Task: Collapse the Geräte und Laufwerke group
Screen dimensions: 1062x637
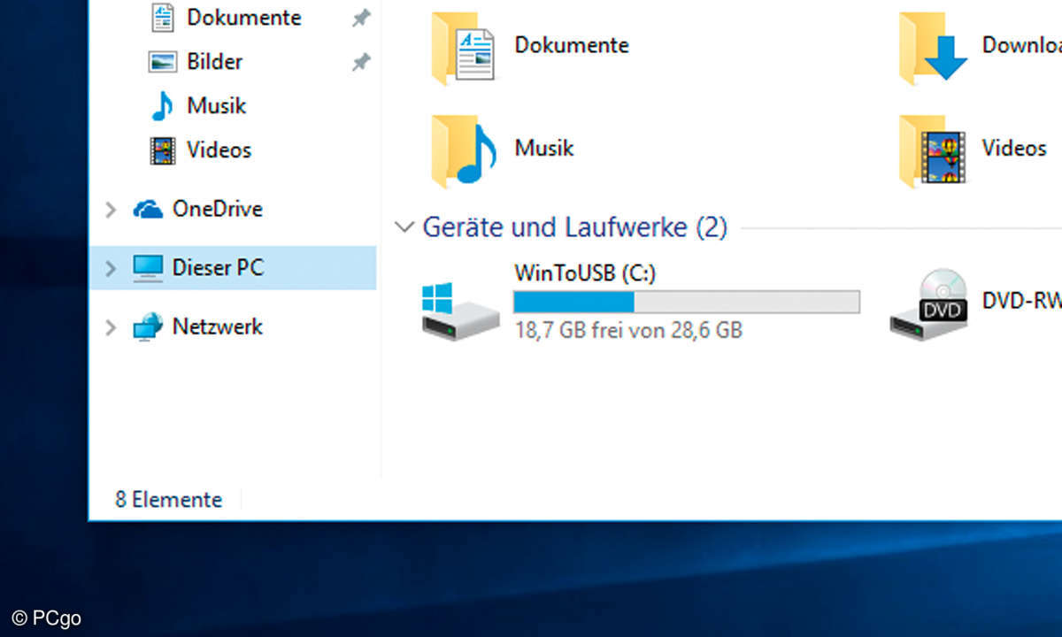Action: coord(404,227)
